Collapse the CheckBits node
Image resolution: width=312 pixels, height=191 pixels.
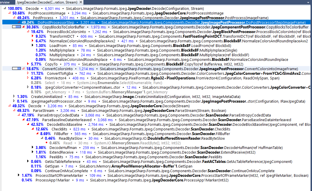[x=32, y=129]
